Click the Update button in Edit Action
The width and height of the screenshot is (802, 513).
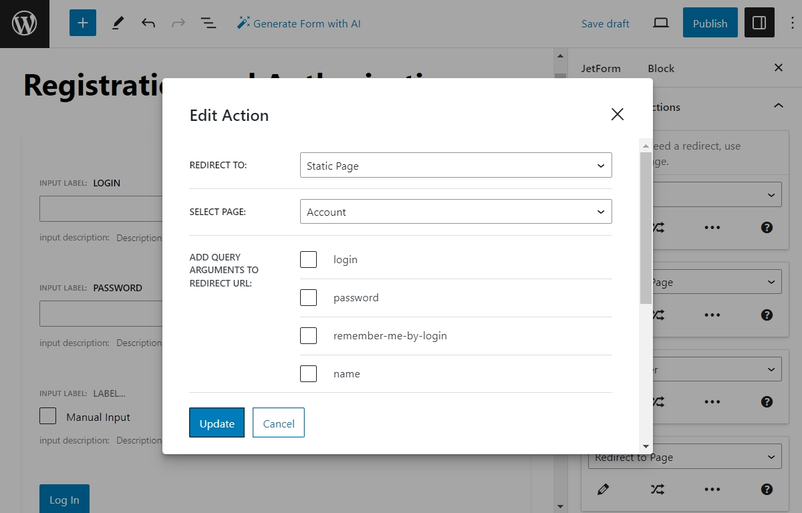point(217,423)
